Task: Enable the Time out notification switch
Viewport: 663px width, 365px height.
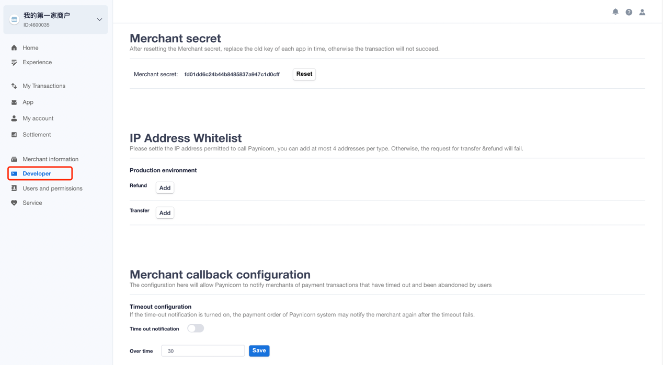Action: coord(196,328)
